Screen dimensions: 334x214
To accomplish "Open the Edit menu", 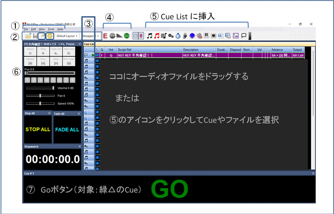I will pos(33,29).
